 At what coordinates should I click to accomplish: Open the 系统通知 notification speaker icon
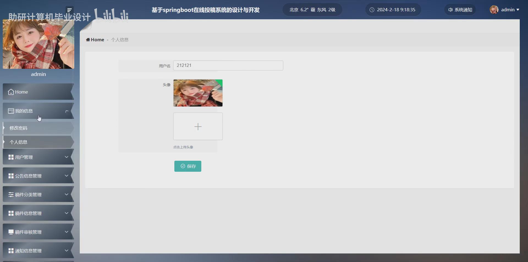(450, 9)
